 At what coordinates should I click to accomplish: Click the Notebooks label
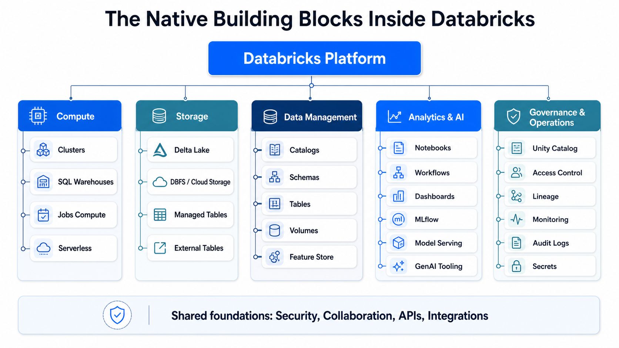(433, 148)
